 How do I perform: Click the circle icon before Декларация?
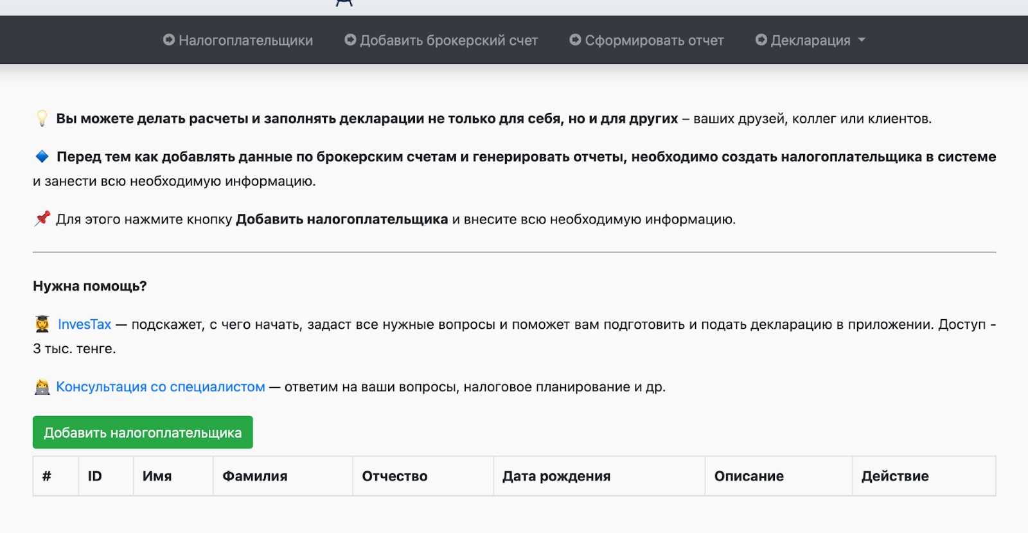pyautogui.click(x=761, y=40)
